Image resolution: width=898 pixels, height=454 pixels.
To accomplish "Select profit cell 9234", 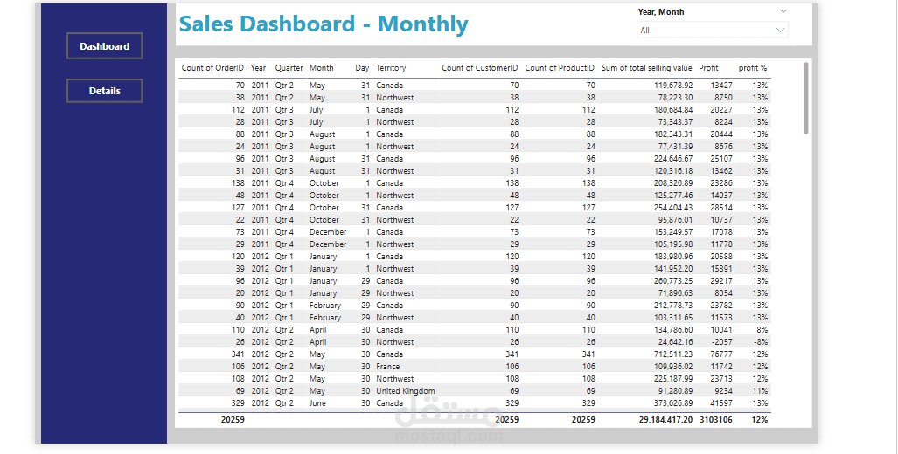I will [724, 391].
